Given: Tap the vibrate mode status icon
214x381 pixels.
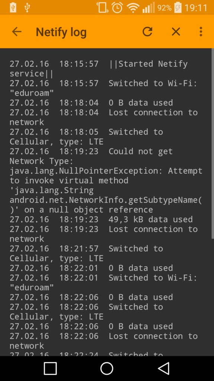Looking at the screenshot, I should (x=102, y=7).
